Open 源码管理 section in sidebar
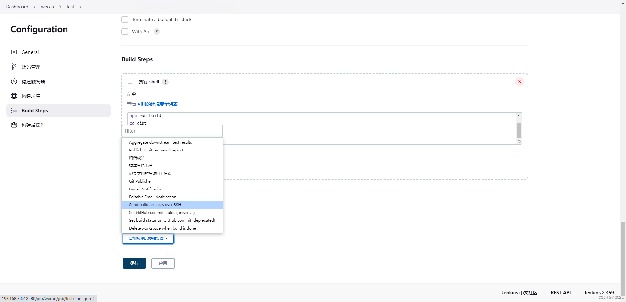This screenshot has width=626, height=302. 58,67
